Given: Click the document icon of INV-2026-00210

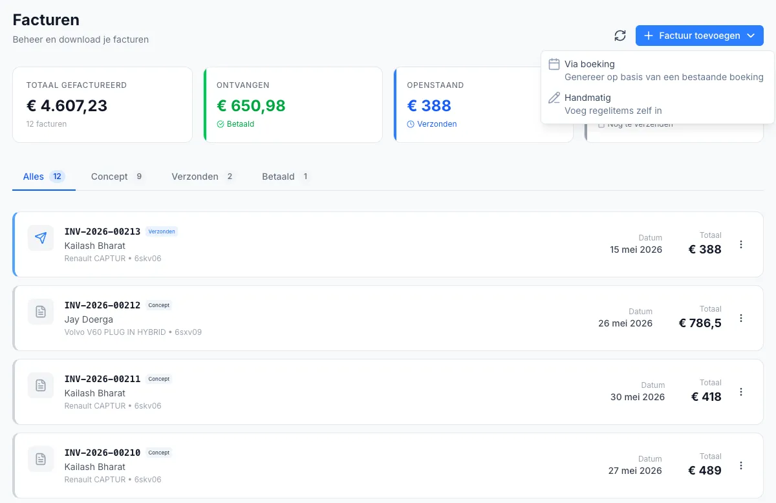Looking at the screenshot, I should tap(41, 459).
